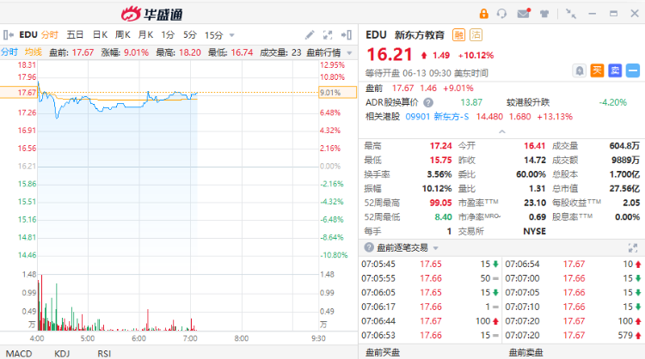The height and width of the screenshot is (359, 645).
Task: Select the KDJ indicator
Action: pos(62,354)
